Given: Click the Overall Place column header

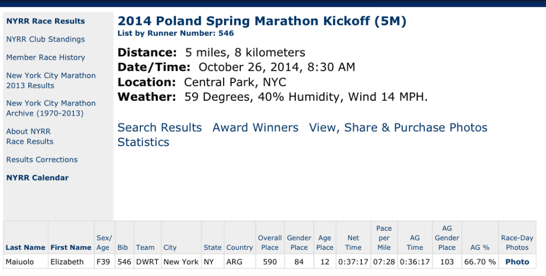Looking at the screenshot, I should pos(270,243).
